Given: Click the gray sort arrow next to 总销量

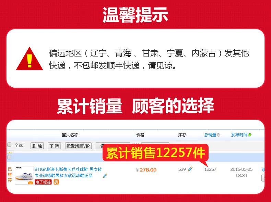Looking at the screenshot, I should 219,135.
